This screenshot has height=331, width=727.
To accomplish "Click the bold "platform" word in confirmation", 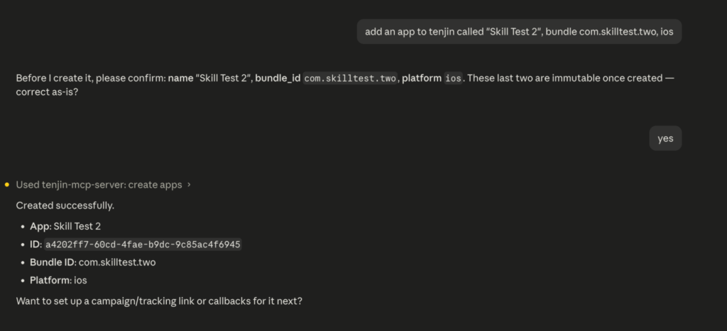I will (x=422, y=78).
